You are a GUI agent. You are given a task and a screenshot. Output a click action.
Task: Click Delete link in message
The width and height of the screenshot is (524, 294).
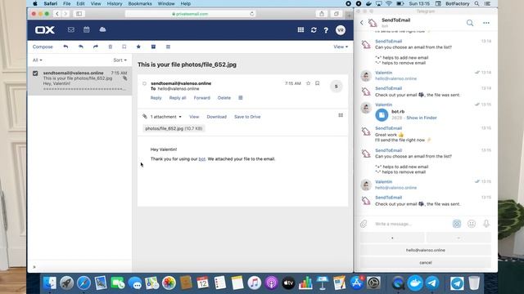(x=224, y=98)
